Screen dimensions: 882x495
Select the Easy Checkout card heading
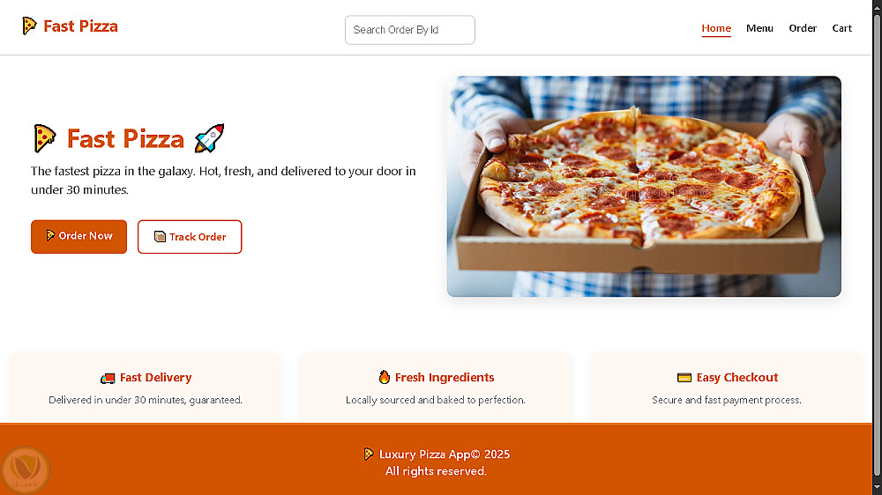tap(737, 378)
